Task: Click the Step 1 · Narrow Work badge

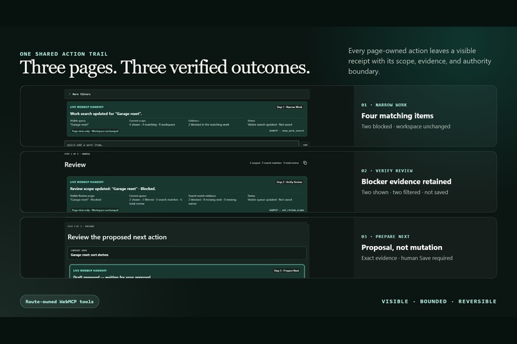Action: [x=289, y=107]
